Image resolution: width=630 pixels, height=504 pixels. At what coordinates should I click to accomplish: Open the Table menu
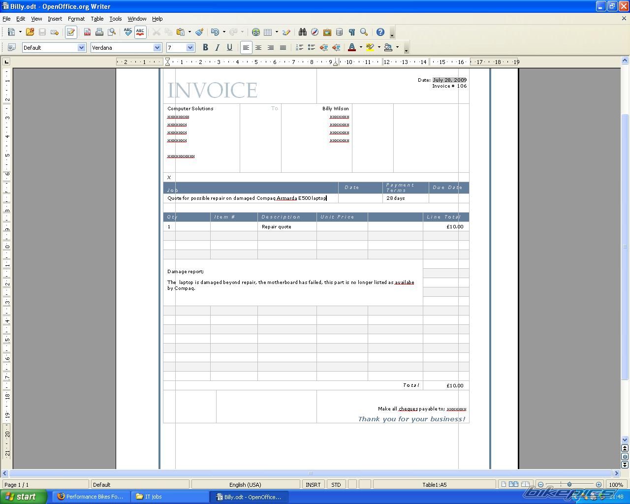97,19
